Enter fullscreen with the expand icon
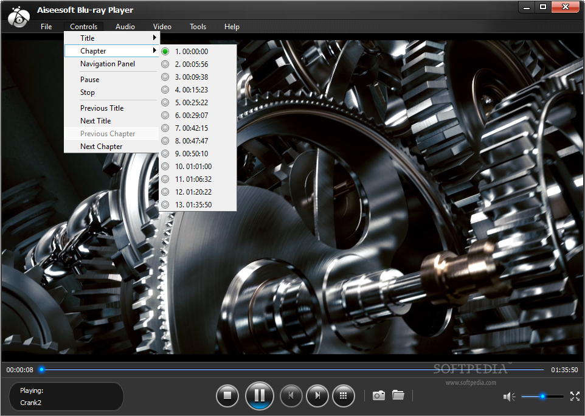This screenshot has width=585, height=416. pyautogui.click(x=575, y=396)
